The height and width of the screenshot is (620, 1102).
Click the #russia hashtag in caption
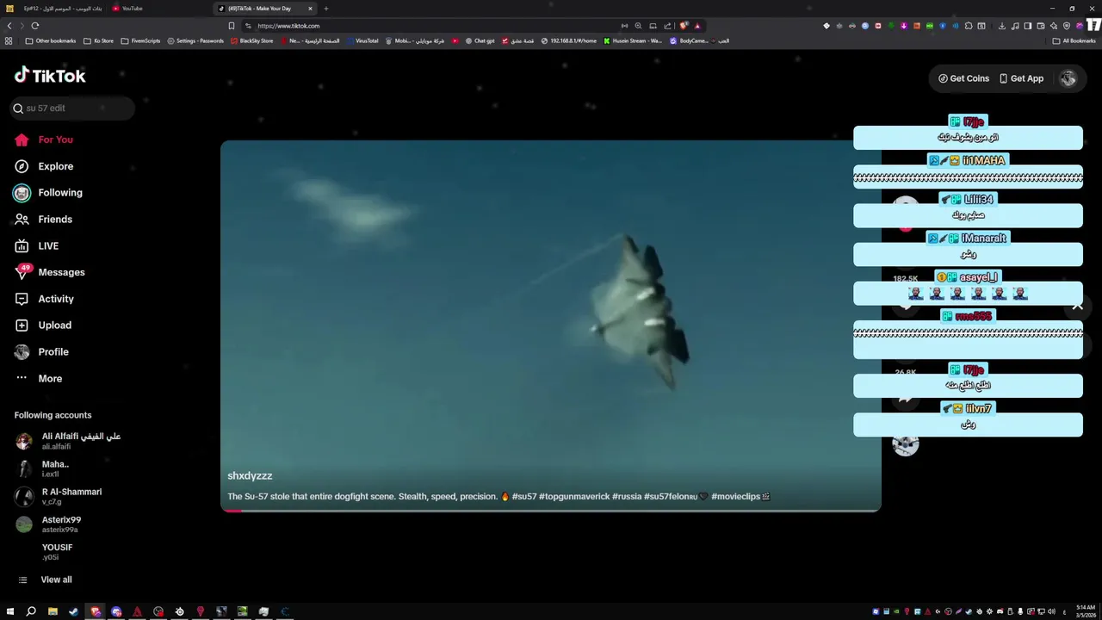pyautogui.click(x=627, y=497)
